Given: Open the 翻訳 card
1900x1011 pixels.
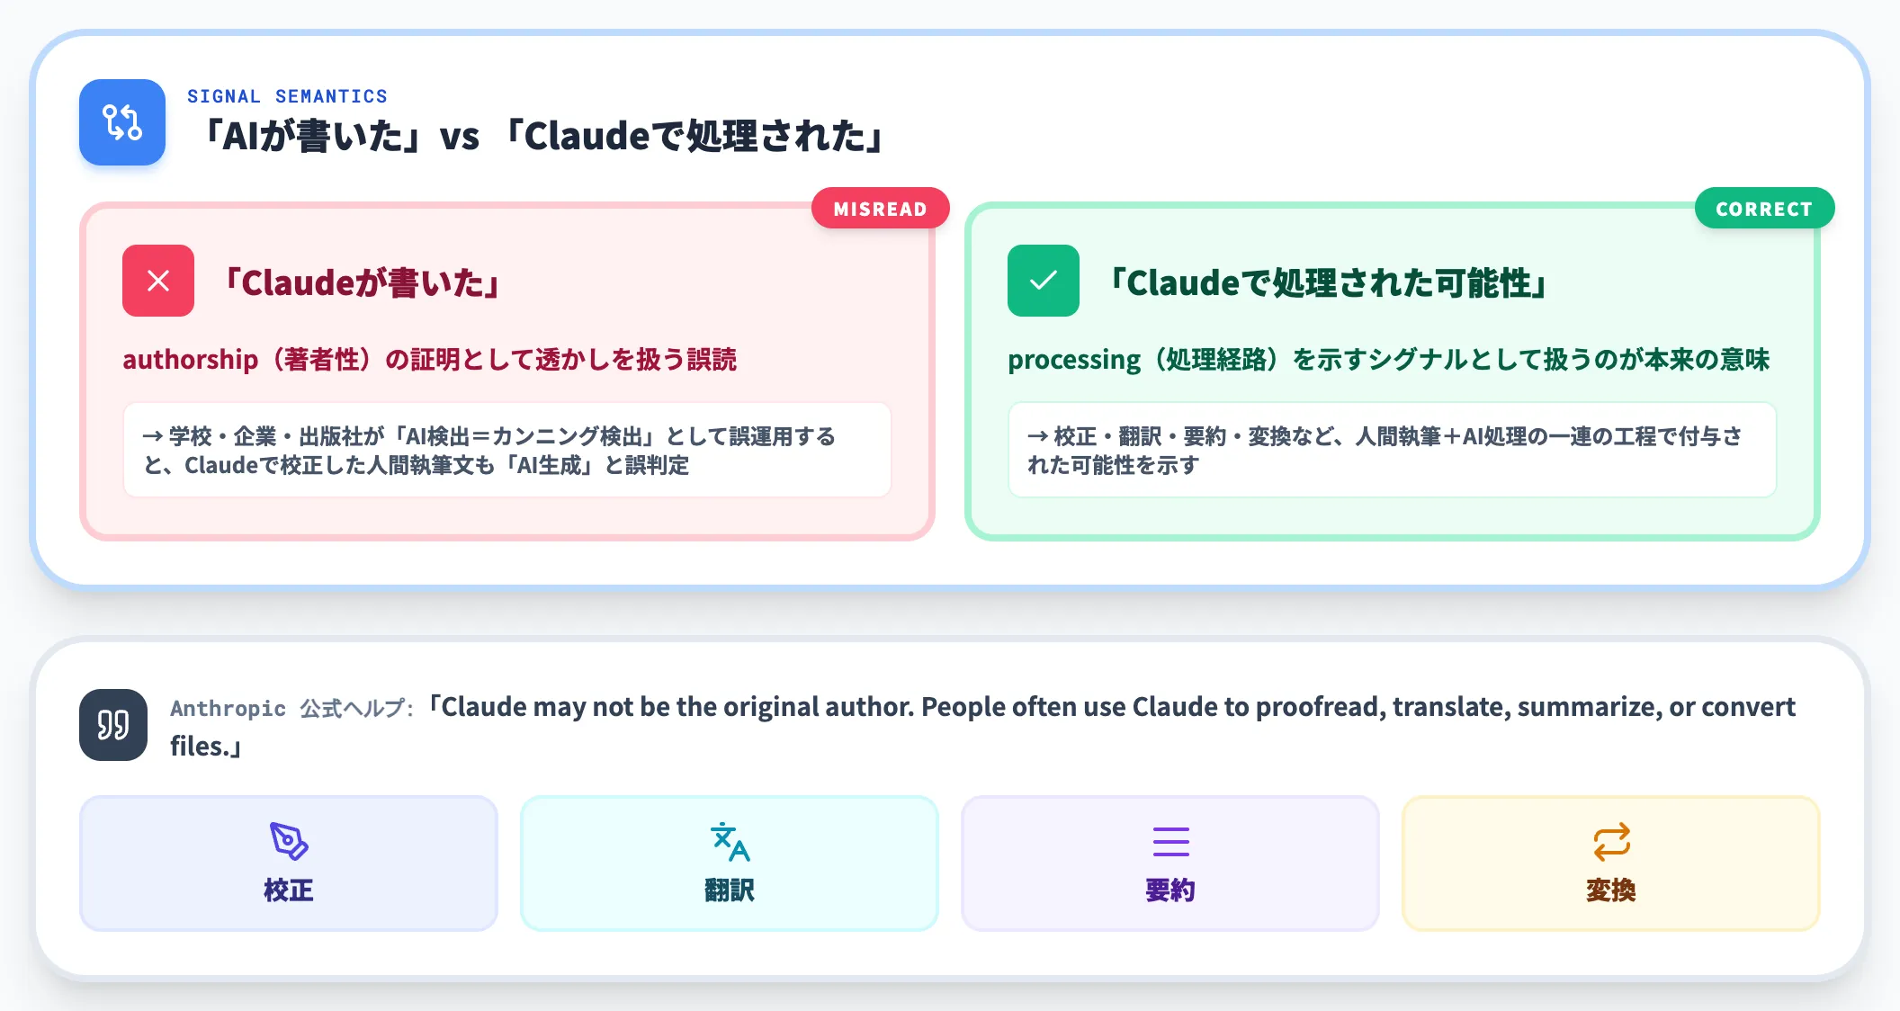Looking at the screenshot, I should pyautogui.click(x=730, y=863).
